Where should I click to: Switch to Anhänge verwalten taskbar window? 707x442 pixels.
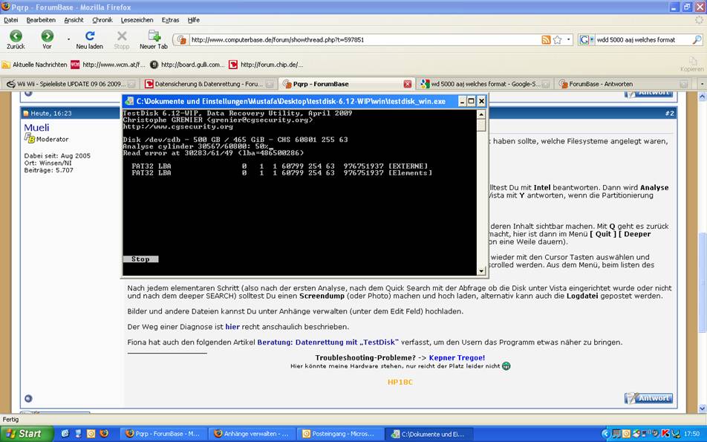[252, 434]
